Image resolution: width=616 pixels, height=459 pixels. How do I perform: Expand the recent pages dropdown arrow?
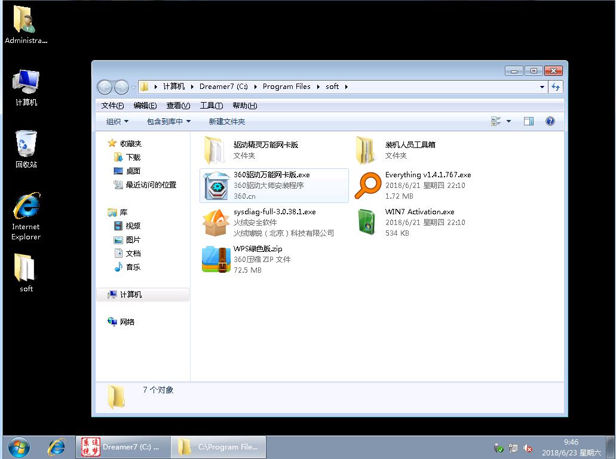[x=133, y=87]
